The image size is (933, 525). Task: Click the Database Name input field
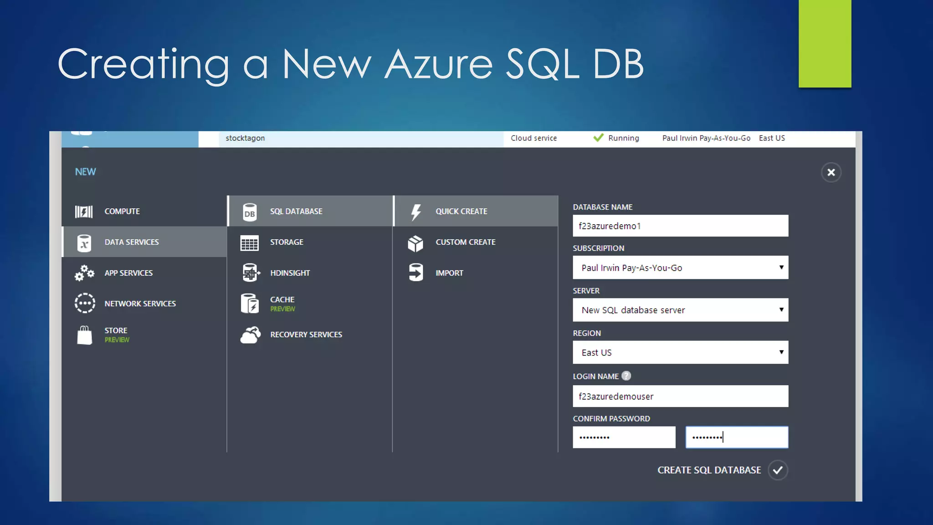pyautogui.click(x=680, y=226)
